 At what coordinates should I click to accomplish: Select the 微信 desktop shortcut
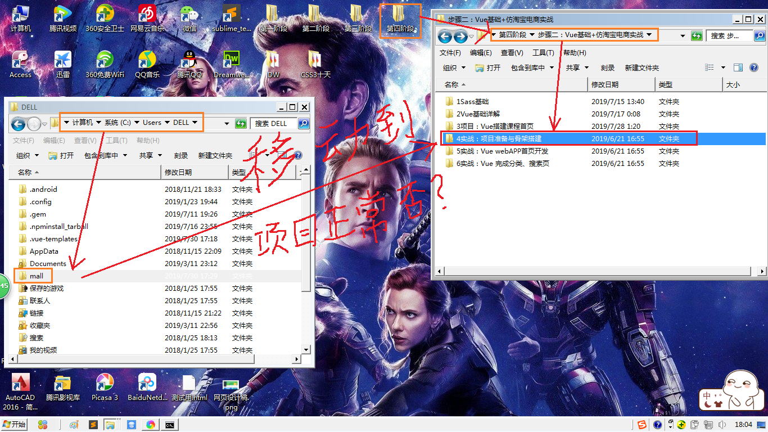tap(189, 18)
